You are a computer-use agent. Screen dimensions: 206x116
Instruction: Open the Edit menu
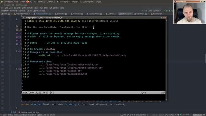[x=6, y=8]
